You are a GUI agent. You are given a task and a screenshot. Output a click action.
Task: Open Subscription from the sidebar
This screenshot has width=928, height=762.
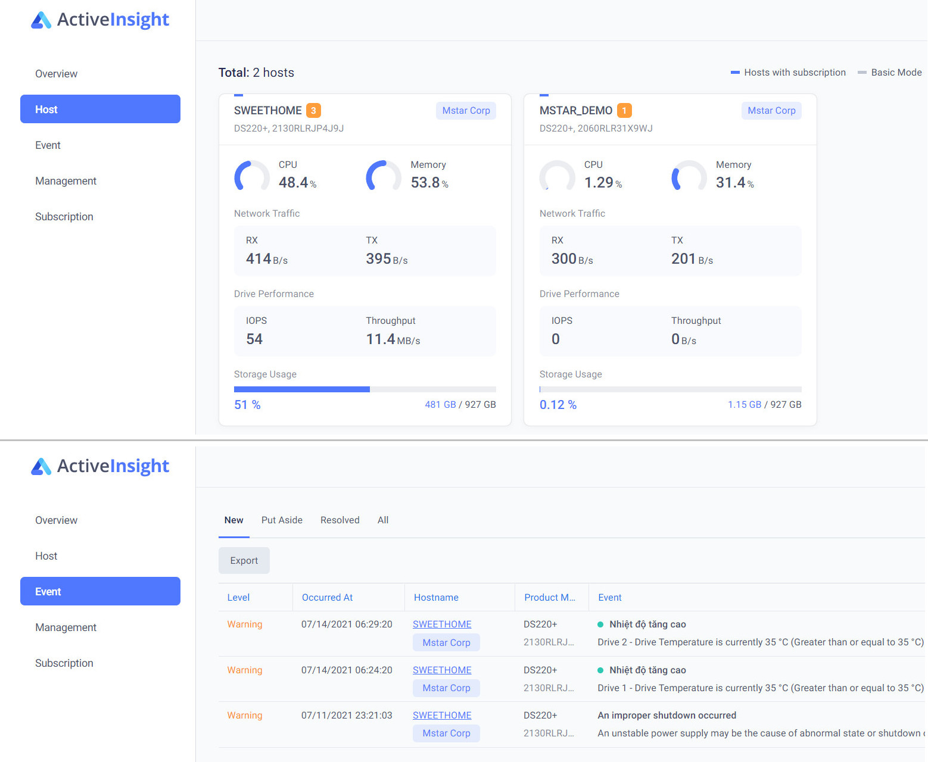coord(64,216)
